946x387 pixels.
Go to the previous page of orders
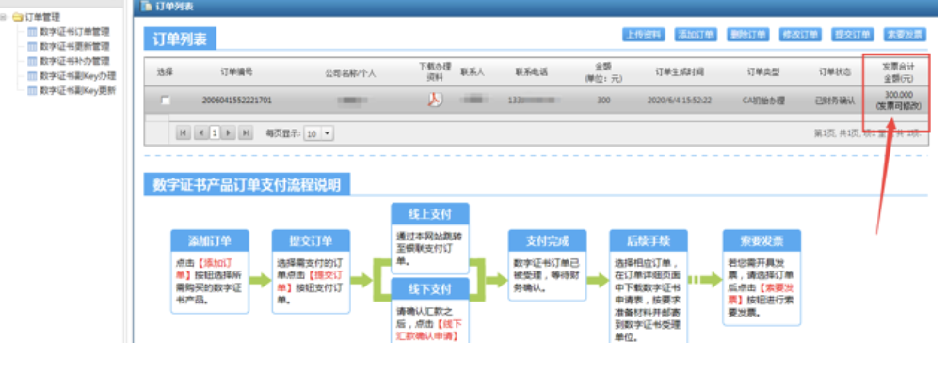(200, 133)
